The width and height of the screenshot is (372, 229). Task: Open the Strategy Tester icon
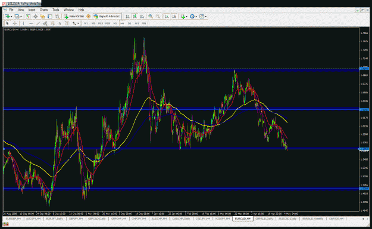tap(57, 17)
